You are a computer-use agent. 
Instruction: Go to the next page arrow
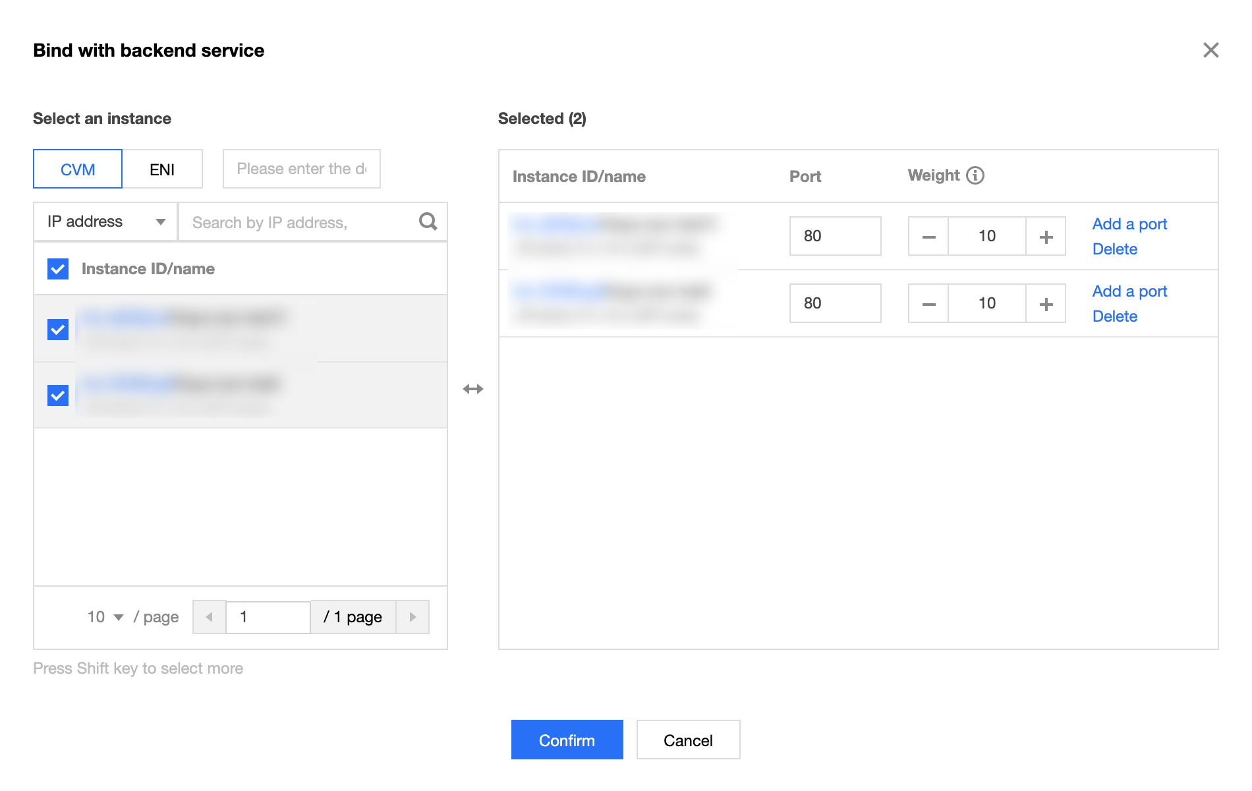(x=413, y=617)
